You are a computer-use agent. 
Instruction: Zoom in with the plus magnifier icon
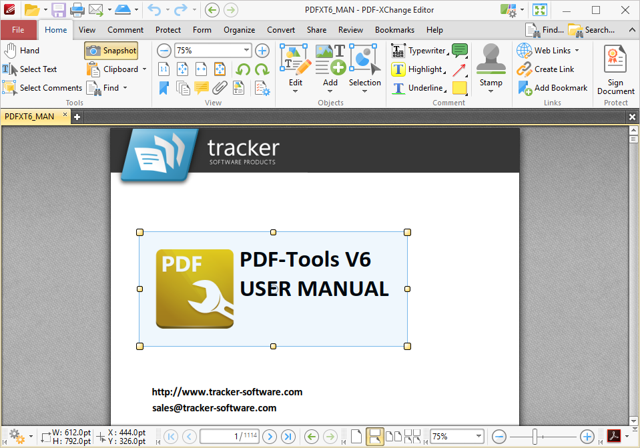tap(262, 50)
